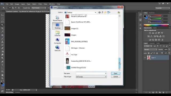This screenshot has width=171, height=96.
Task: Click the foreground color swatch in toolbox
Action: point(2,83)
